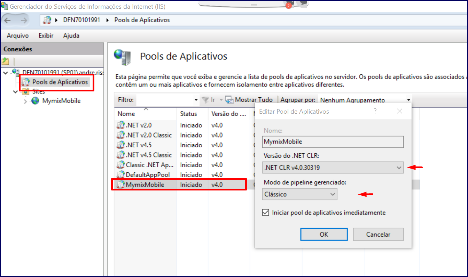Click the Filtro input field
The height and width of the screenshot is (277, 468).
point(165,100)
